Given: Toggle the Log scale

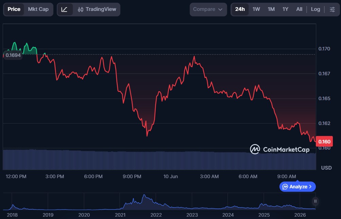Looking at the screenshot, I should (316, 10).
